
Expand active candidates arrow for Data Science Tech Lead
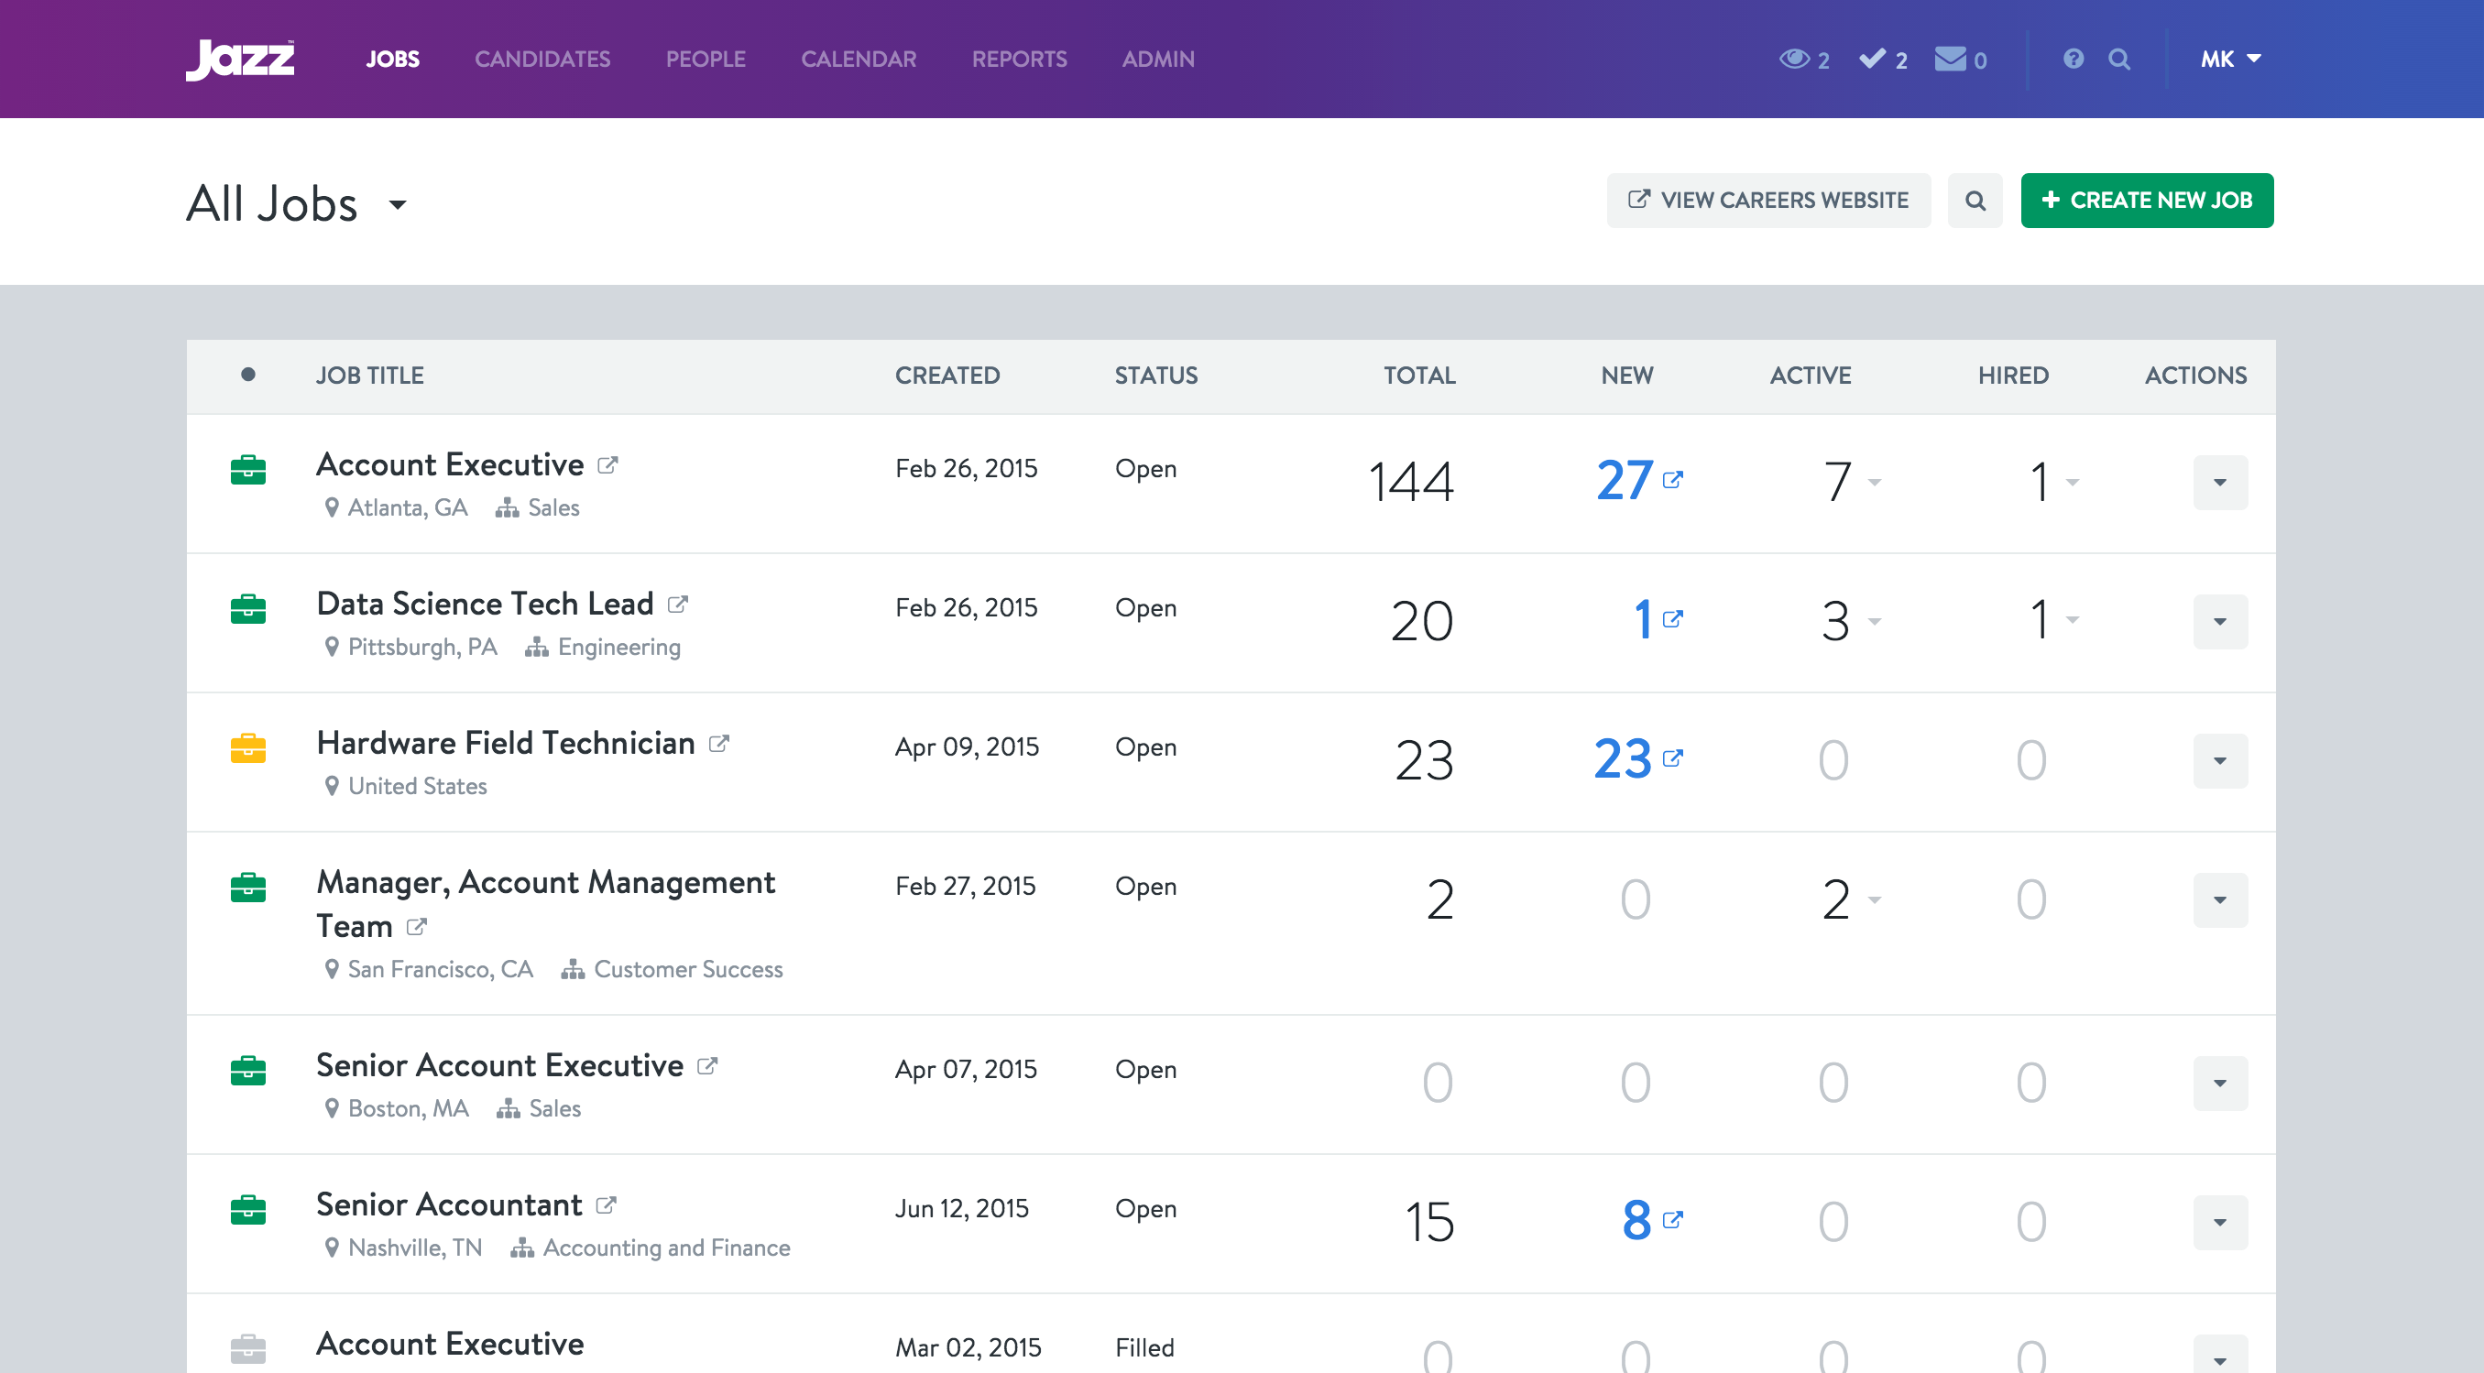[x=1875, y=621]
